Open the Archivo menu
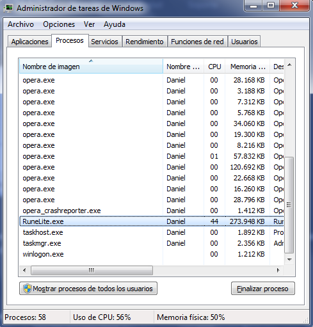The height and width of the screenshot is (327, 313). click(20, 24)
